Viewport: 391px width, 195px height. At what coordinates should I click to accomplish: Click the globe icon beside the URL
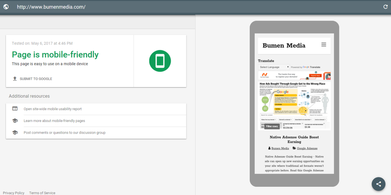click(6, 7)
